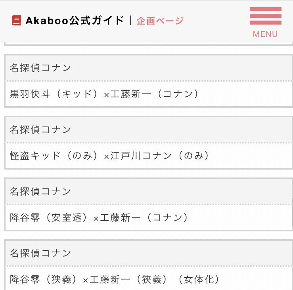The height and width of the screenshot is (290, 293).
Task: Select 名探偵コナン header above 降谷零（狭義） entry
Action: pyautogui.click(x=40, y=253)
